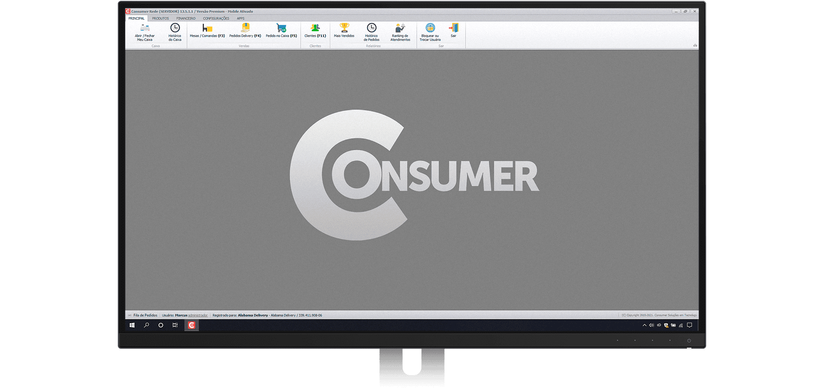
Task: Close the Consumer Rede window
Action: [695, 11]
